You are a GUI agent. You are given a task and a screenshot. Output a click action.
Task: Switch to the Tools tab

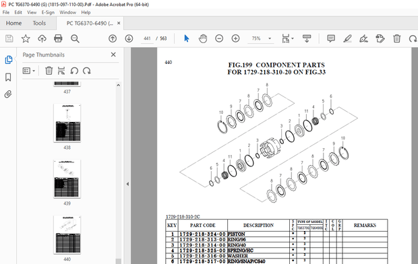[x=39, y=23]
